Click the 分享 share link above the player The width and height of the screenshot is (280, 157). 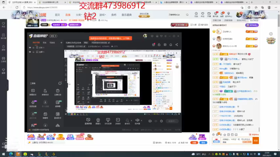tap(194, 25)
